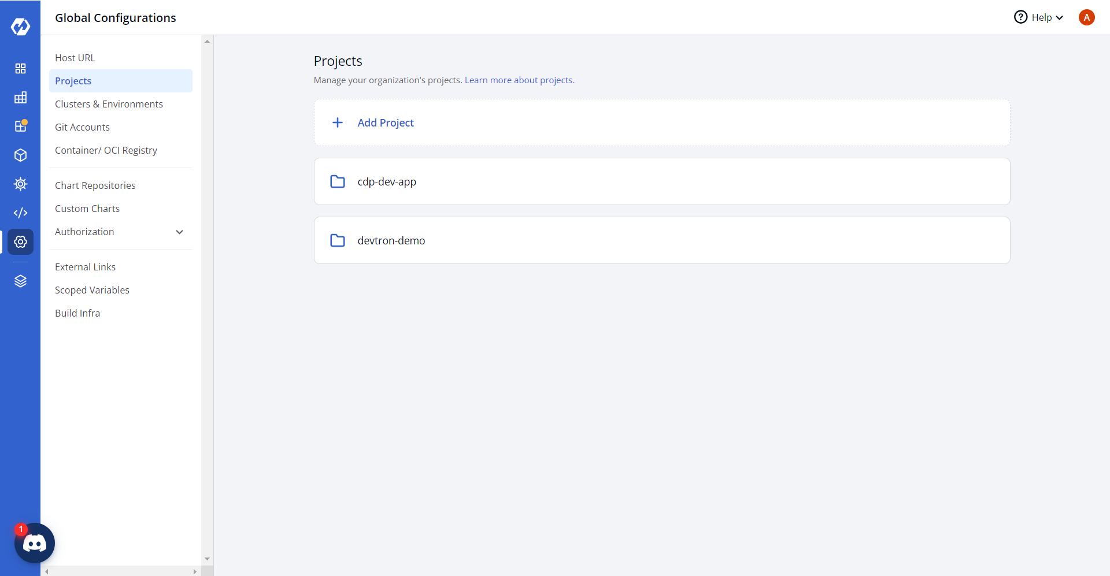The width and height of the screenshot is (1110, 576).
Task: Open the Help dropdown menu
Action: point(1039,17)
